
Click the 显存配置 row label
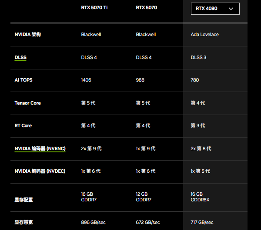pos(23,200)
